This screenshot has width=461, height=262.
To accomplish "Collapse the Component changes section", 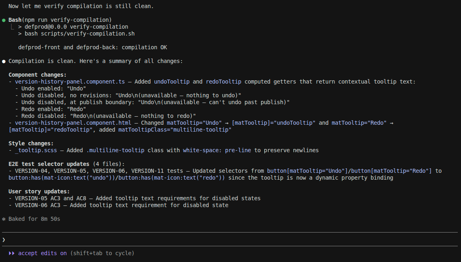I will 38,74.
